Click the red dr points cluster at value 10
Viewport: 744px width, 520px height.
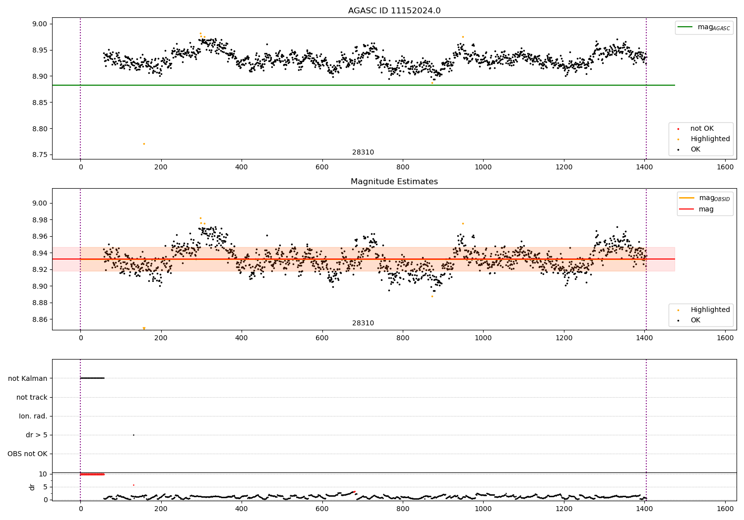pos(92,474)
